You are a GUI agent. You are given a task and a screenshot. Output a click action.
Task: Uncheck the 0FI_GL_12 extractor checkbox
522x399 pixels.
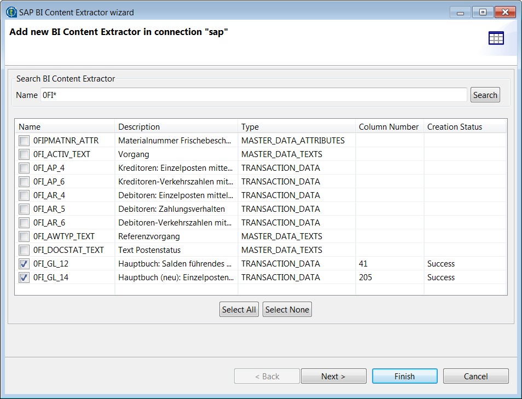click(24, 264)
